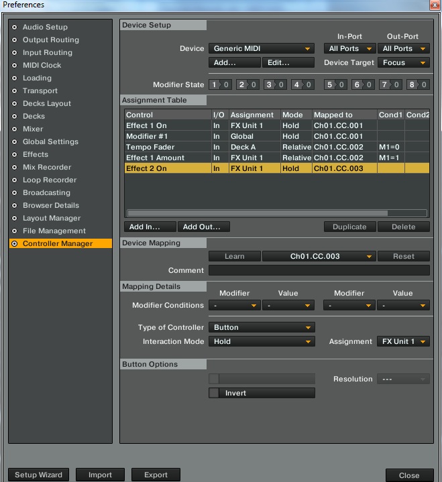Open Out-Port All Ports dropdown

(404, 48)
